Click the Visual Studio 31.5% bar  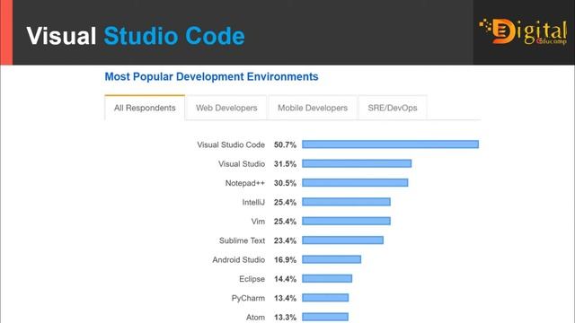(x=357, y=163)
